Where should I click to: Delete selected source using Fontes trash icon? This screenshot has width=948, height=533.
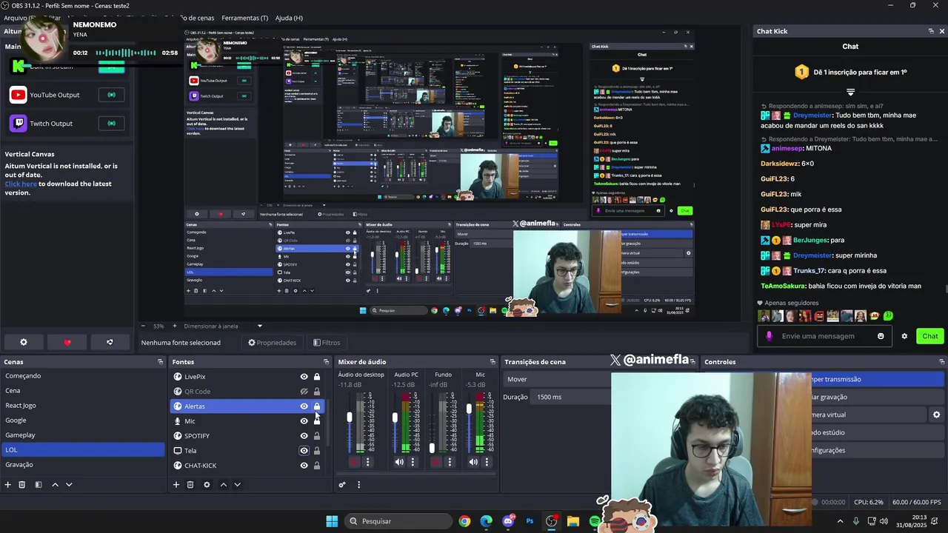190,485
